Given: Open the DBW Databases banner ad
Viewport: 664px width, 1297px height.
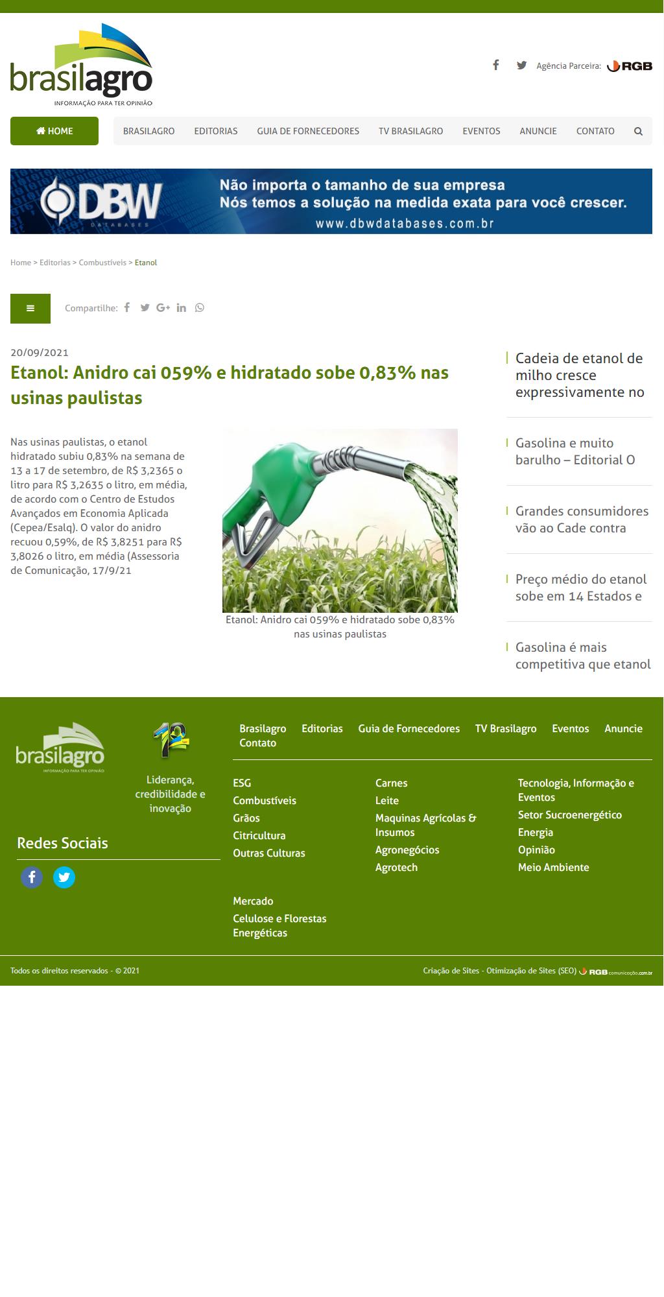Looking at the screenshot, I should tap(331, 201).
